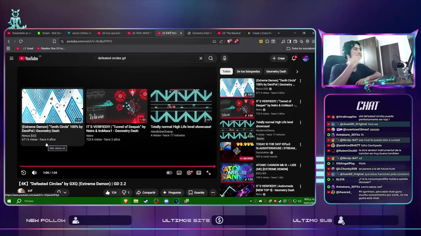421x236 pixels.
Task: Switch to The Nautical browser tab
Action: pos(230,33)
